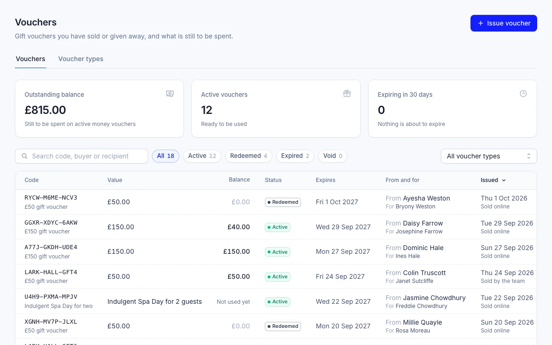Click the banknote icon on Outstanding balance card
The width and height of the screenshot is (552, 345).
170,94
